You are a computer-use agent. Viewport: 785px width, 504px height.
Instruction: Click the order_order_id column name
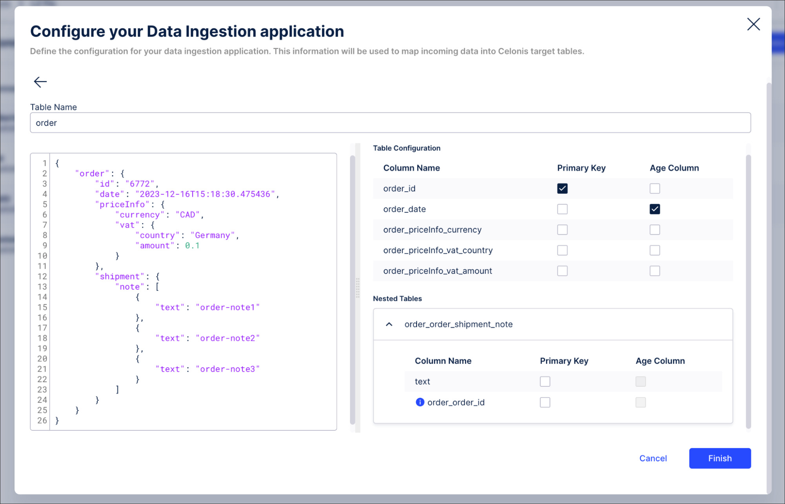pyautogui.click(x=456, y=402)
